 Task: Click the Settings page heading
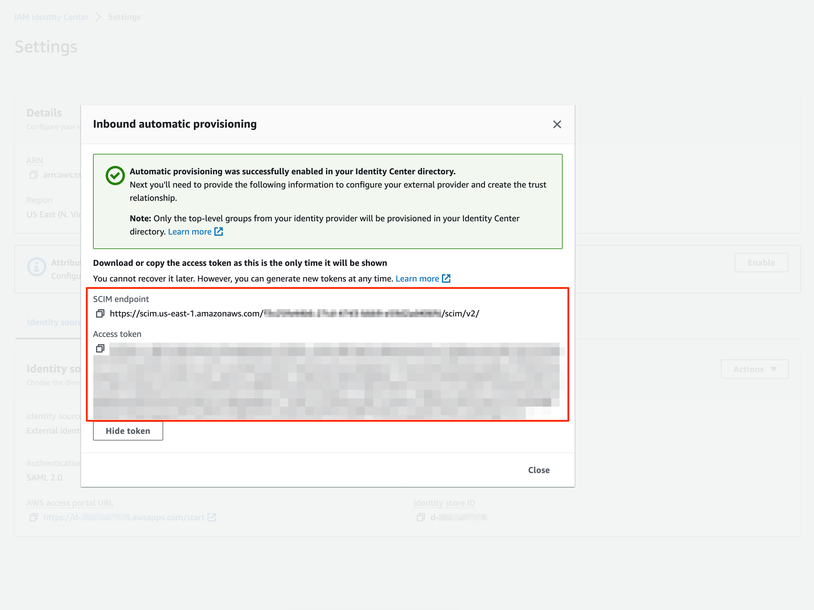coord(46,47)
